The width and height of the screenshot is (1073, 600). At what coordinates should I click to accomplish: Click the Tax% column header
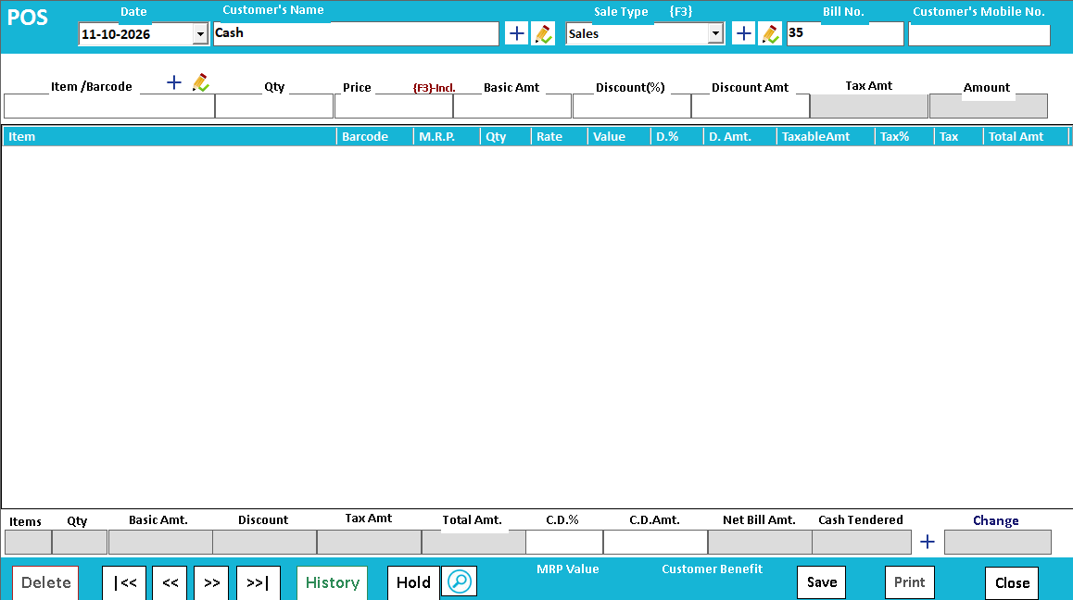click(x=904, y=137)
